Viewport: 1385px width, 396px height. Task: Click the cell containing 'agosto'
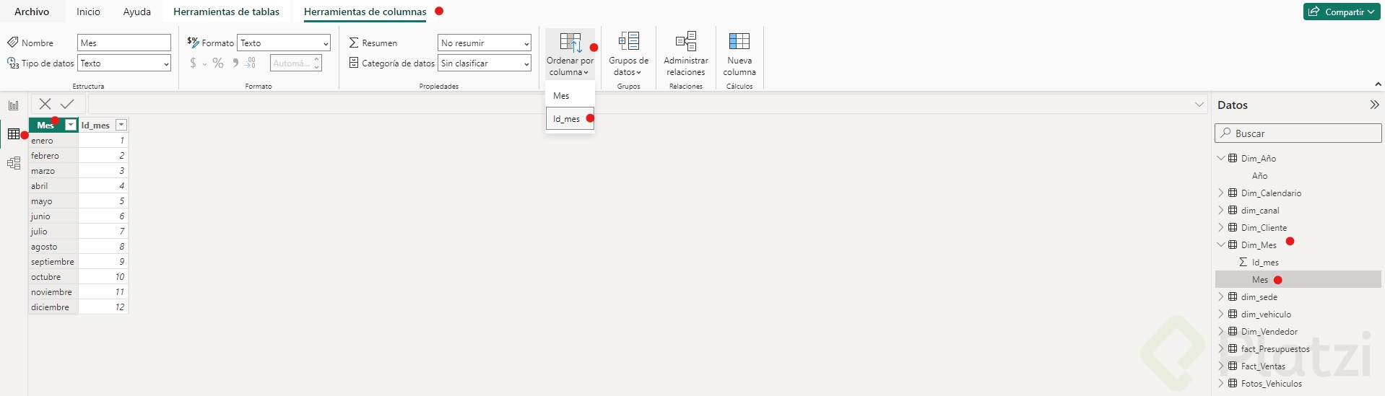point(53,247)
